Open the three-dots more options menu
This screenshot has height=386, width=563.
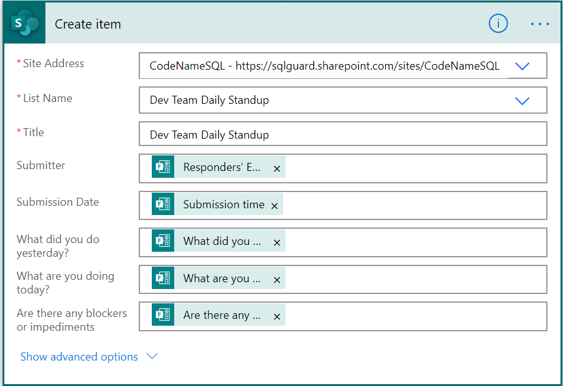tap(539, 24)
